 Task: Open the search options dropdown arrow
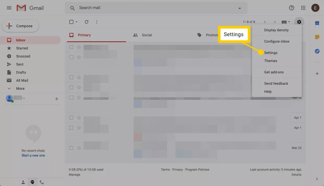pyautogui.click(x=239, y=8)
